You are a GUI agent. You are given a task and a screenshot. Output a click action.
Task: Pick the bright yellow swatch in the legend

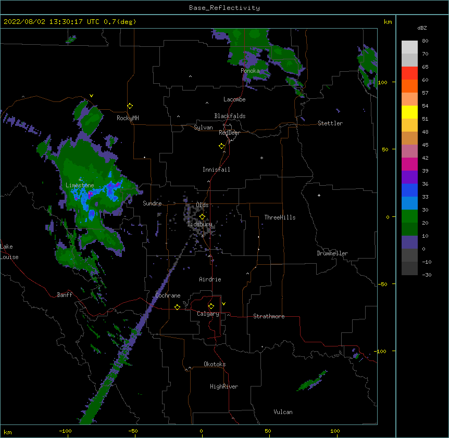[x=409, y=112]
